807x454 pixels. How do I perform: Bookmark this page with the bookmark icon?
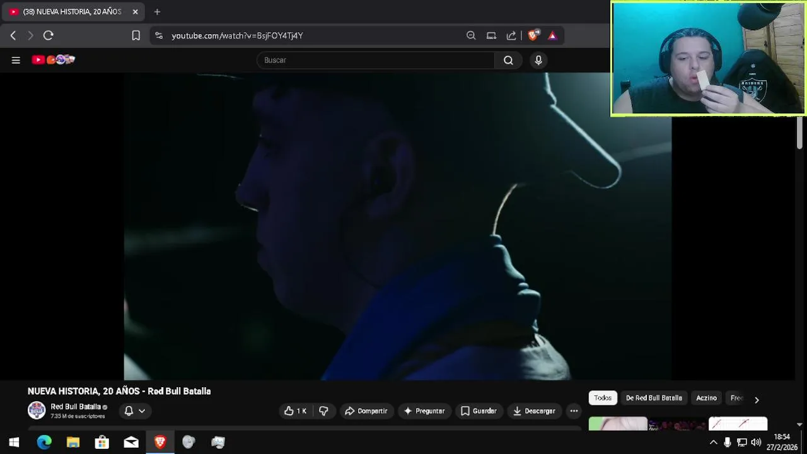coord(136,36)
